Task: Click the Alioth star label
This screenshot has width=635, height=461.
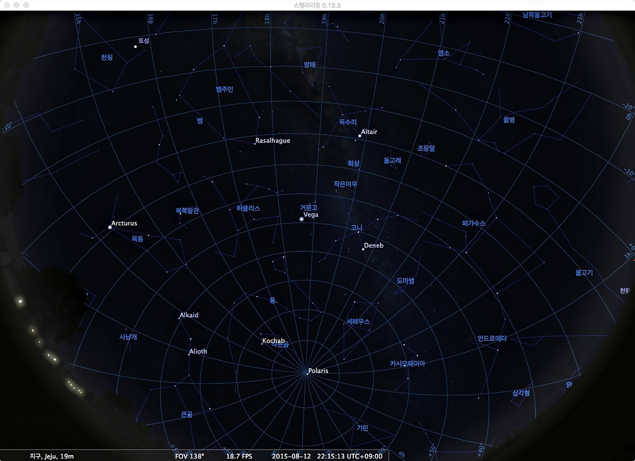Action: pos(198,351)
